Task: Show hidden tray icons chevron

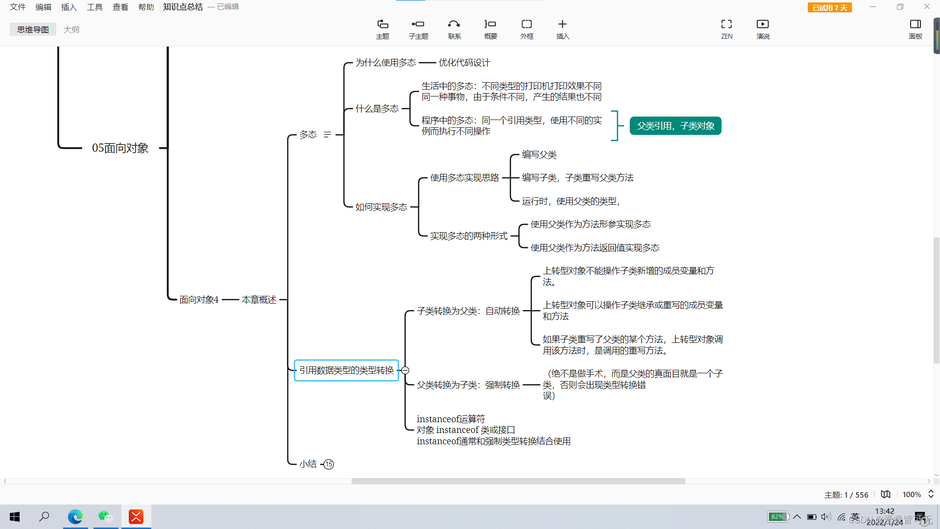Action: click(x=797, y=517)
